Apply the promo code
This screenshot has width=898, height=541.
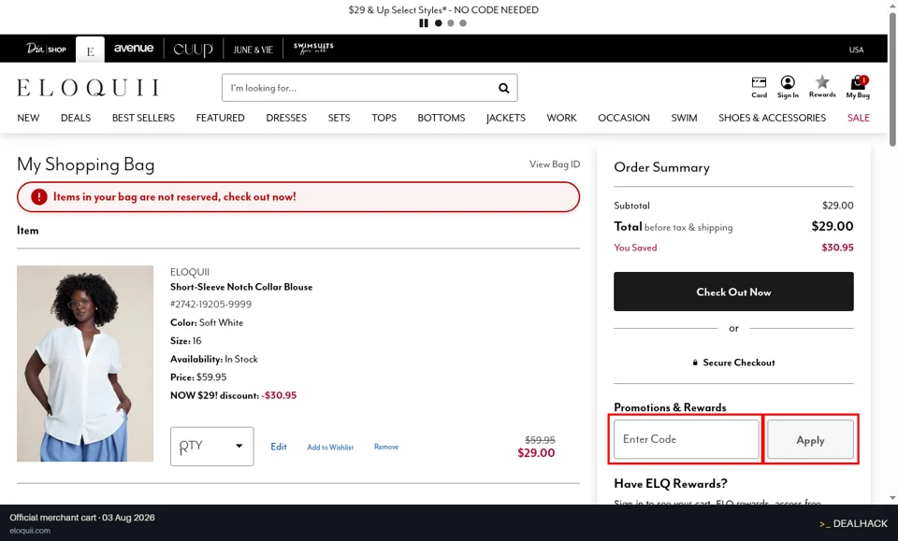810,439
